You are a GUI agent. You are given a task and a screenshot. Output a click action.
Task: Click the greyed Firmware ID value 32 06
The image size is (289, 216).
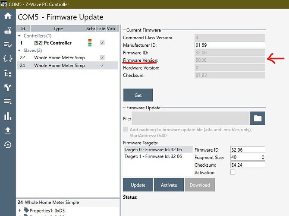(x=230, y=53)
